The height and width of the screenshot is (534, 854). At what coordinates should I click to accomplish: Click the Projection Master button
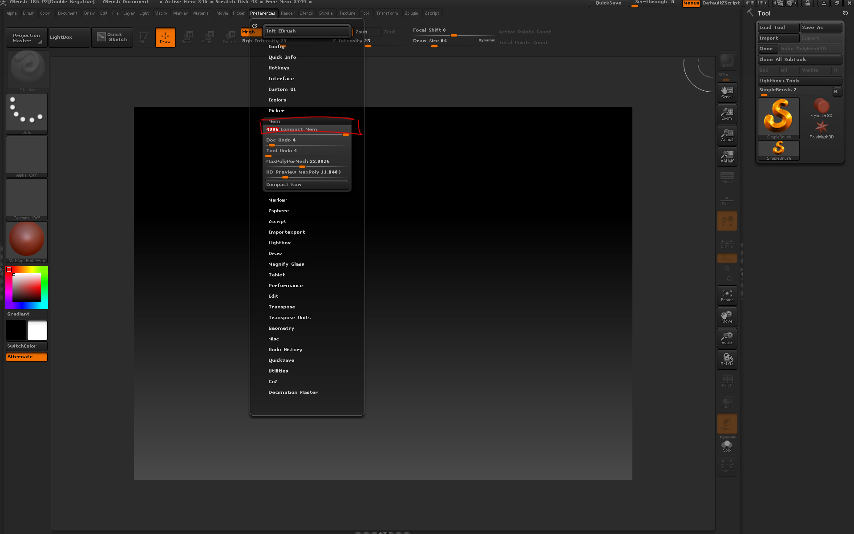[x=27, y=37]
